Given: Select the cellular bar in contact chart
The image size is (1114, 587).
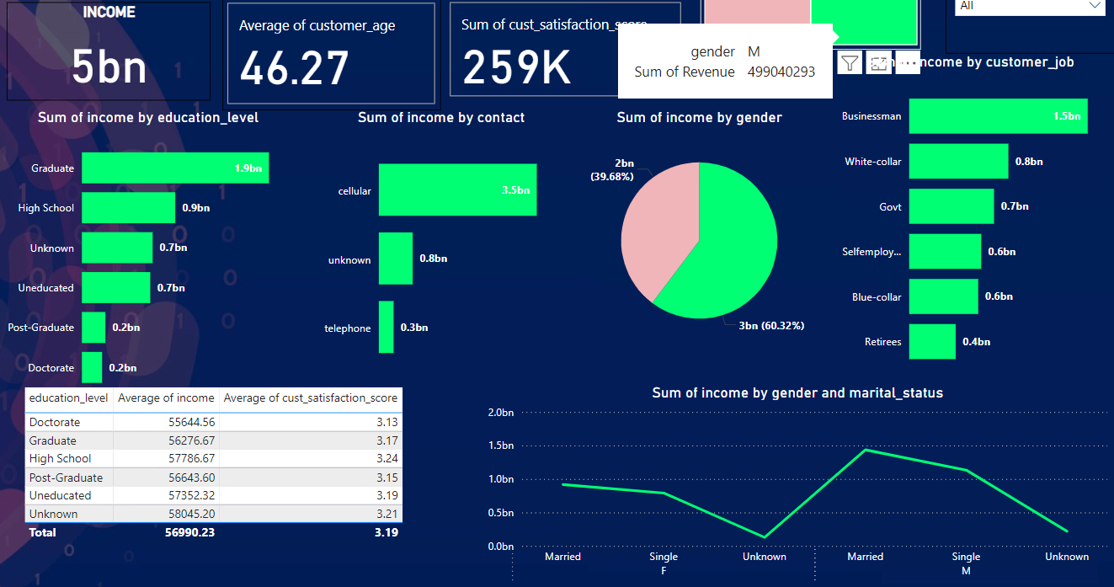Looking at the screenshot, I should click(457, 189).
